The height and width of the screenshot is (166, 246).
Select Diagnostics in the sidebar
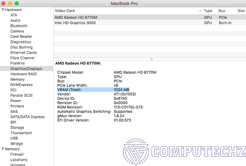tap(21, 42)
